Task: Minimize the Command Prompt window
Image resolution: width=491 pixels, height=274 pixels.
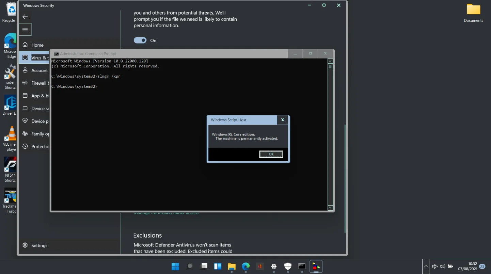Action: click(295, 54)
